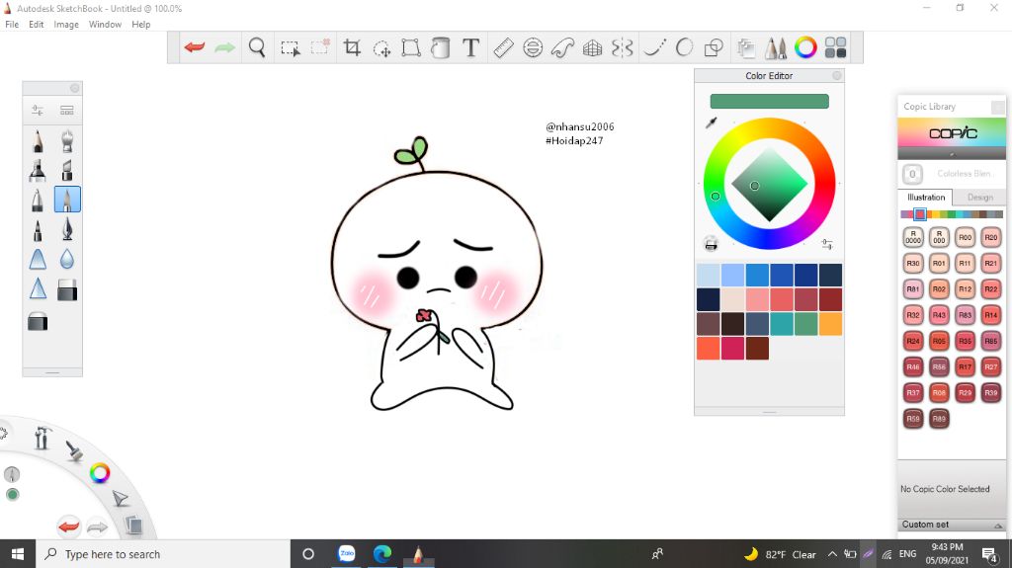Pick the orange swatch in Color Editor
Screen dimensions: 1012x568
pyautogui.click(x=830, y=323)
